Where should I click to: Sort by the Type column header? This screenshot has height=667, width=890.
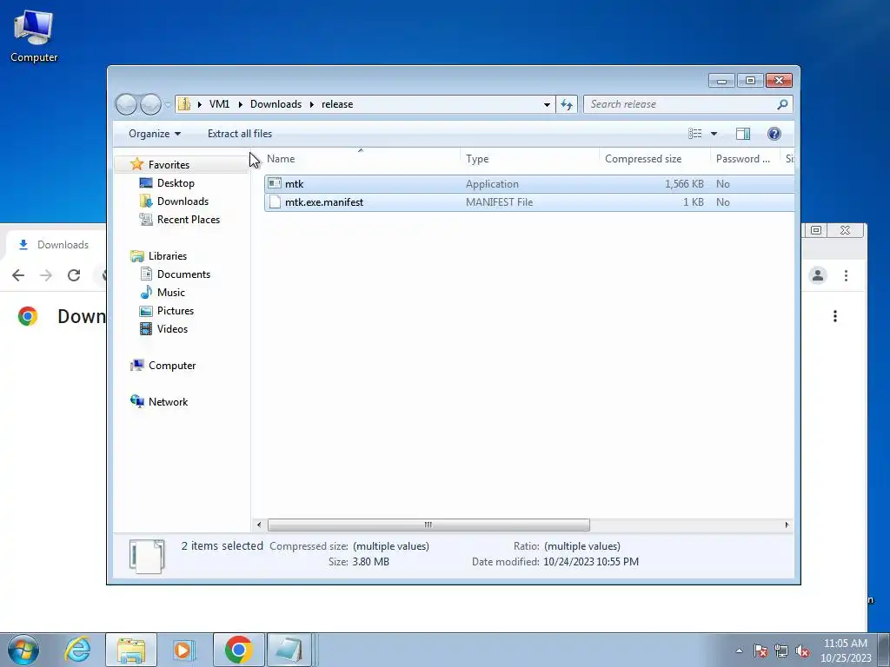point(530,159)
